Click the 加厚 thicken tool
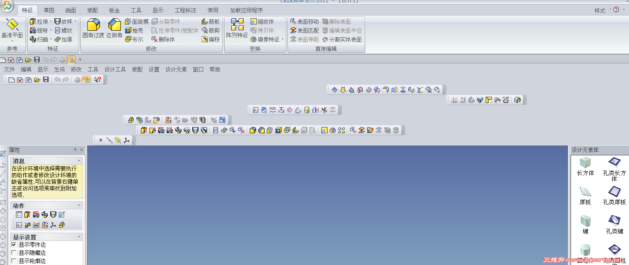629x265 pixels. [x=63, y=39]
